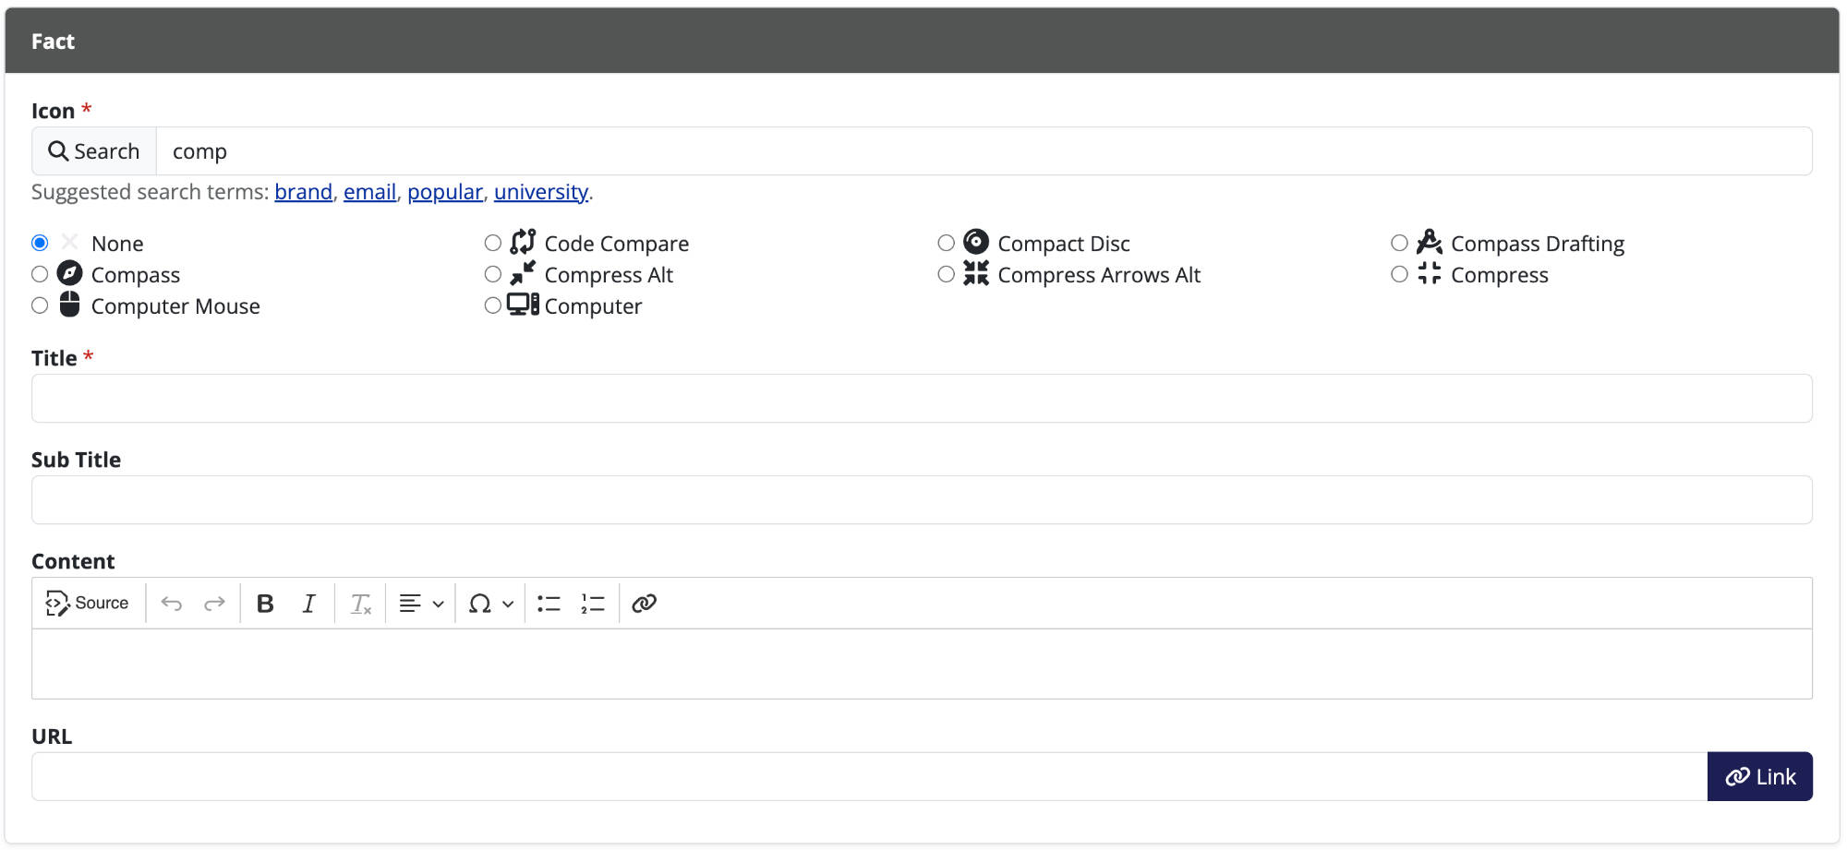Switch editor to Source mode

pos(88,604)
